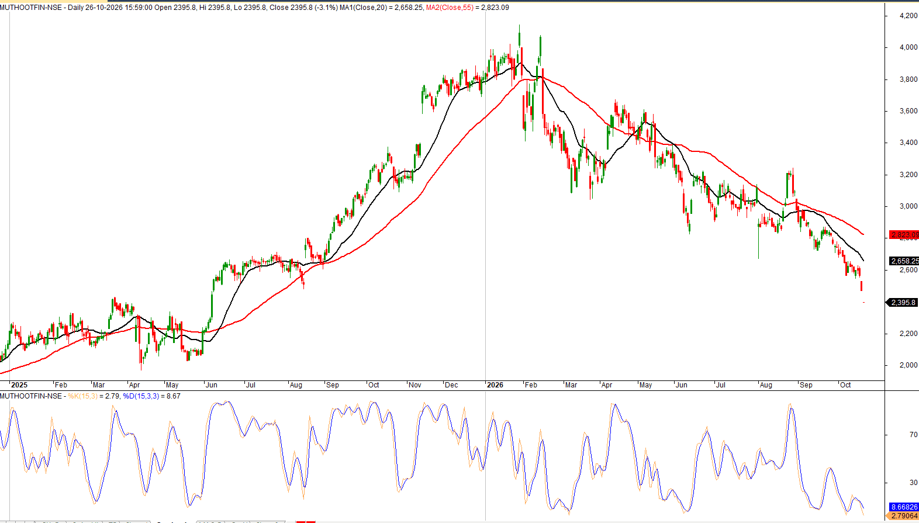Screen dimensions: 919x523
Task: Click the 4,200 price axis label
Action: [908, 16]
